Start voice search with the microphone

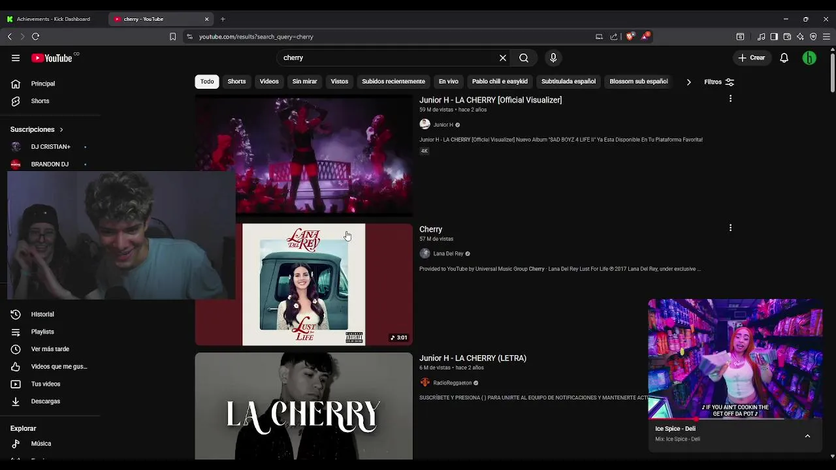(x=553, y=58)
